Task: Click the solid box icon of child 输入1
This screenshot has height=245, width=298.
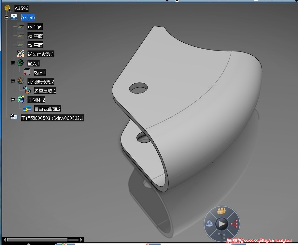Action: pyautogui.click(x=27, y=72)
